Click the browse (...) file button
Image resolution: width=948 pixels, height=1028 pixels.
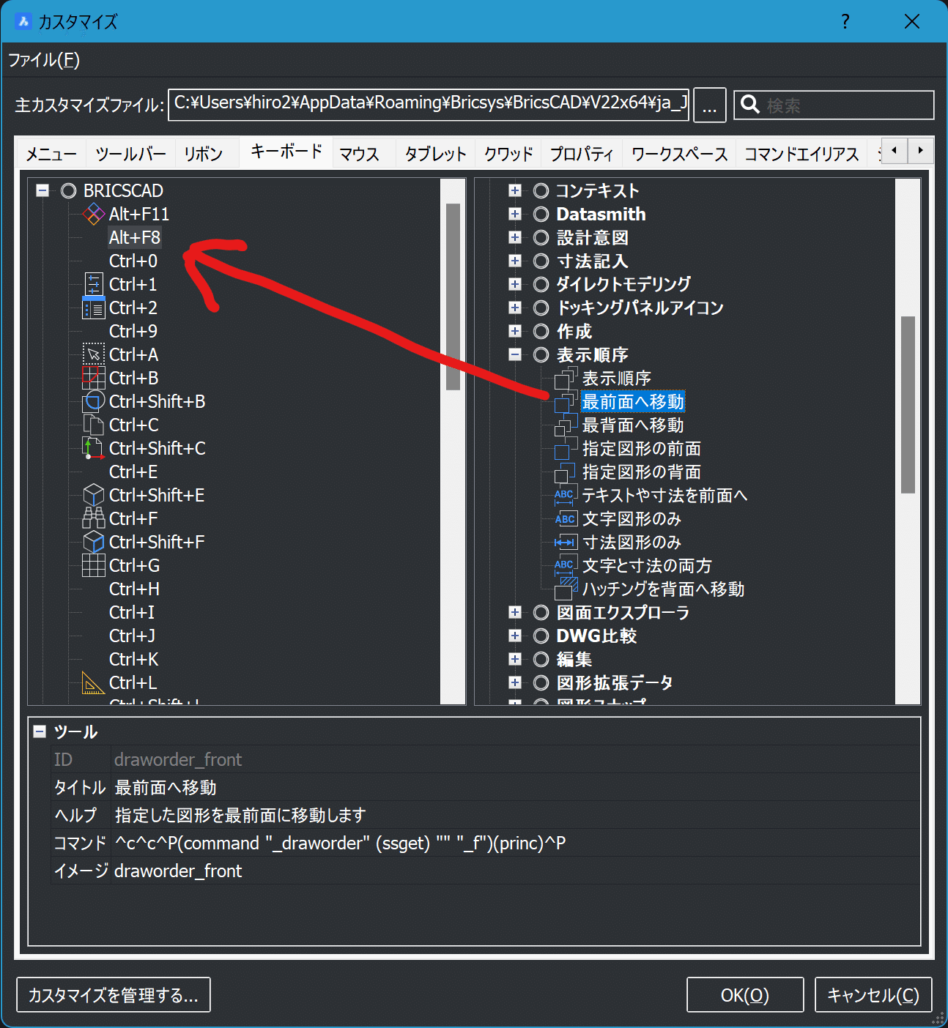[709, 105]
